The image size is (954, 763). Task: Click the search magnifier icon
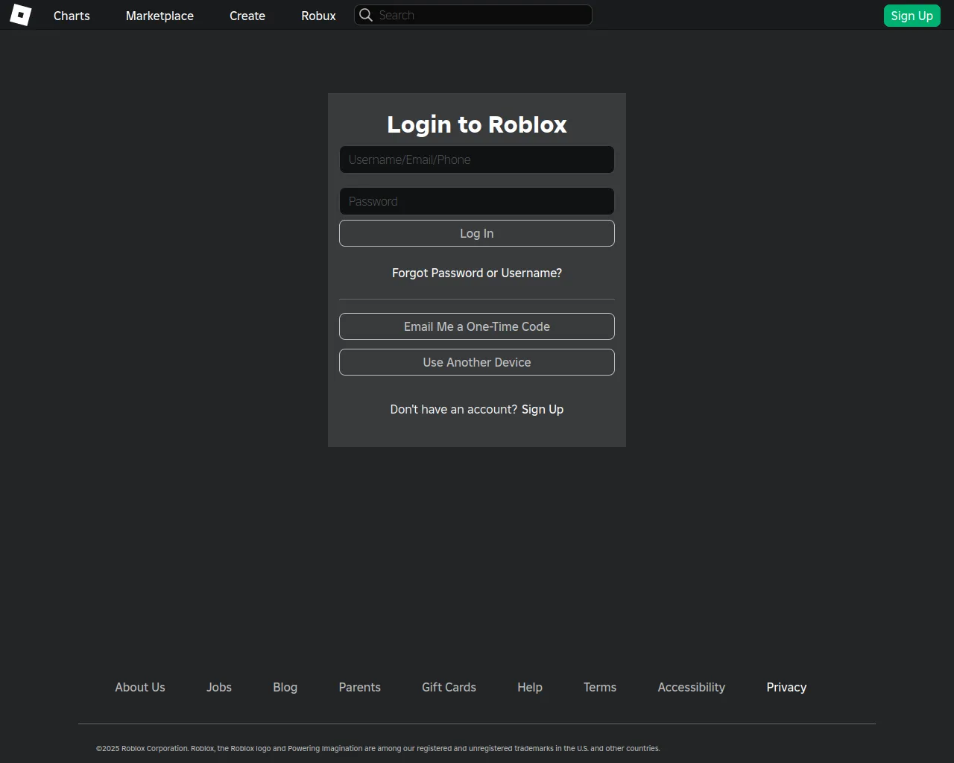[x=365, y=15]
